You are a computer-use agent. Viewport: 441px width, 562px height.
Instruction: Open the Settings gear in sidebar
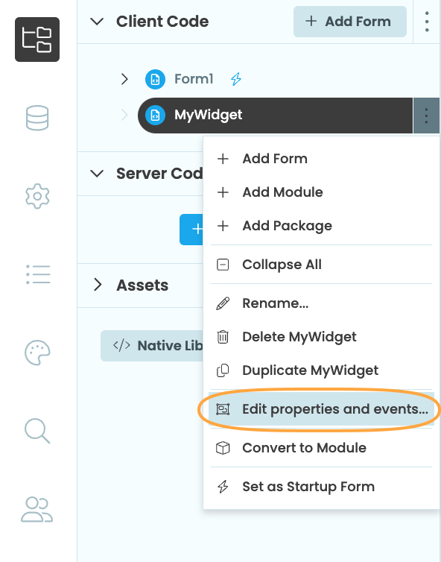37,197
